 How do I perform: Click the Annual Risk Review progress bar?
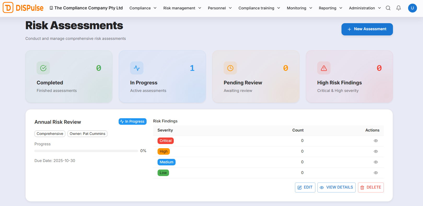click(86, 151)
